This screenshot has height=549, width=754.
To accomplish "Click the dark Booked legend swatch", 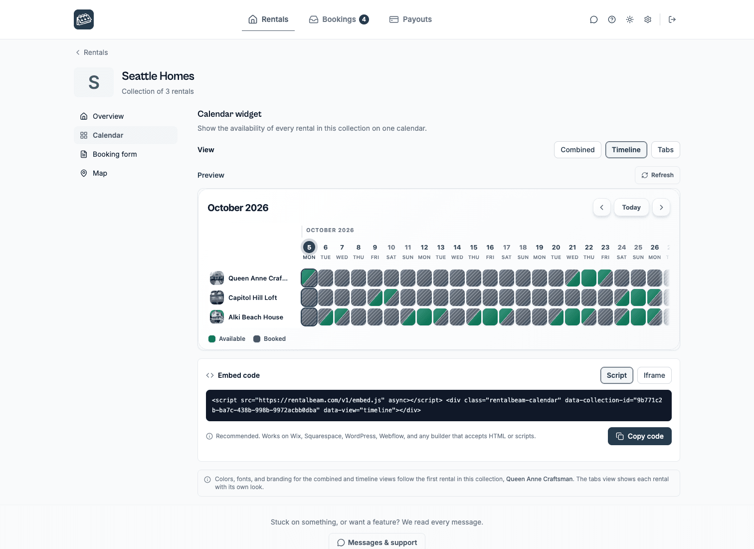I will pos(257,339).
